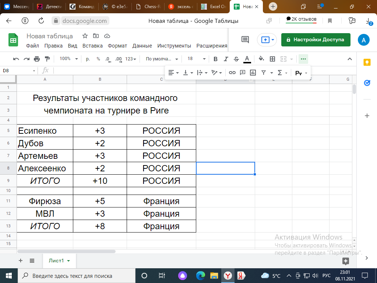The width and height of the screenshot is (377, 283).
Task: Insert a chart
Action: click(253, 73)
